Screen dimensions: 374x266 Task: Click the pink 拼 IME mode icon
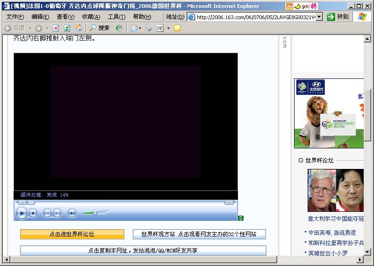point(314,6)
